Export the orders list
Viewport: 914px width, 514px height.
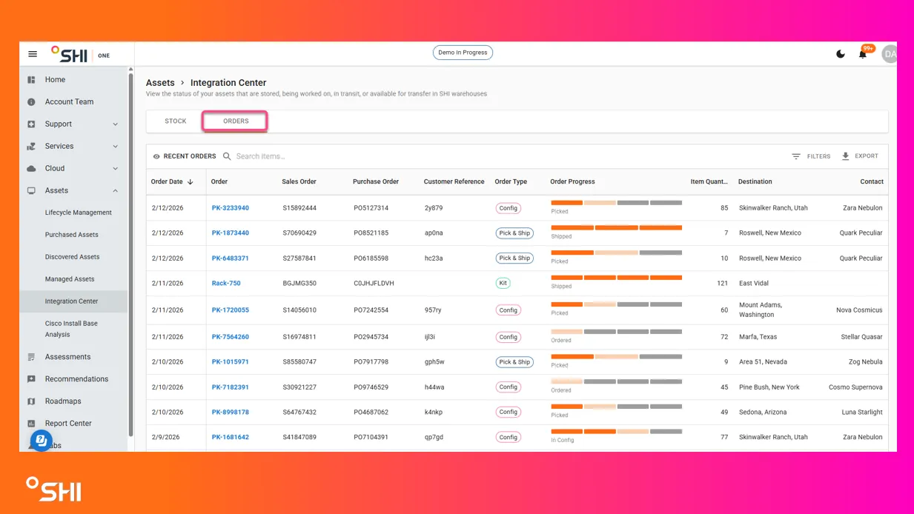860,156
